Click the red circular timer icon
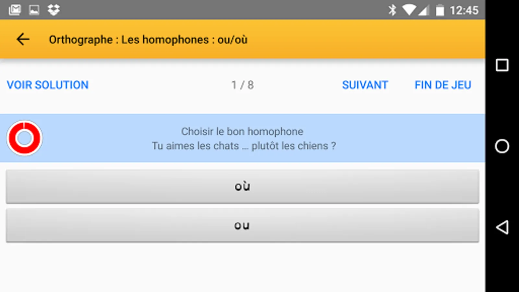 point(24,138)
